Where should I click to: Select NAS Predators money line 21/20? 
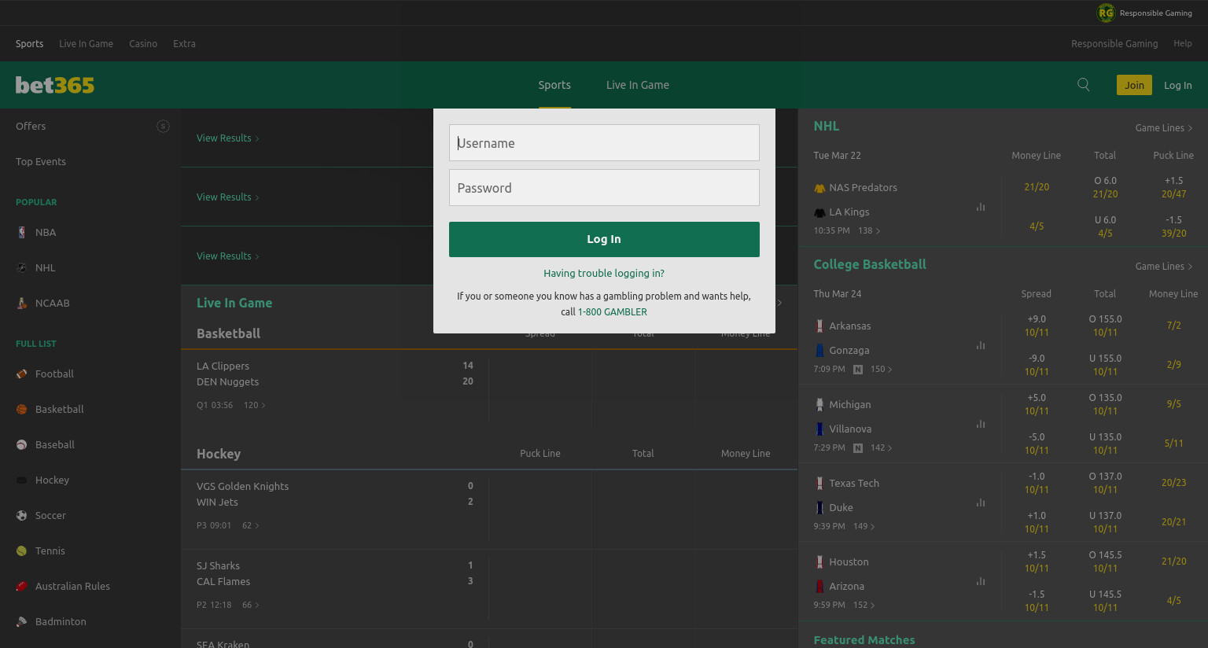coord(1037,187)
